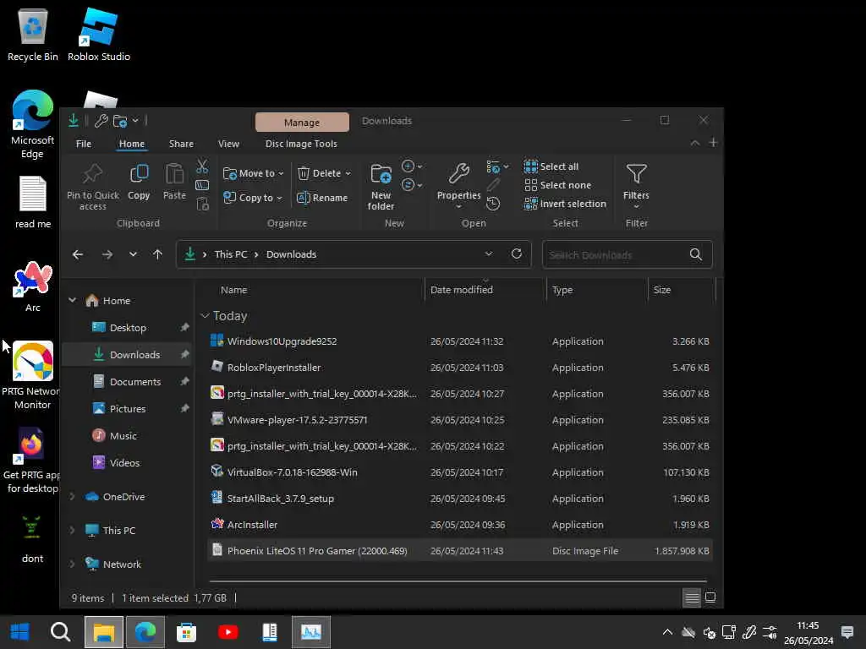Viewport: 866px width, 649px height.
Task: Switch to Details view icon in status bar
Action: pyautogui.click(x=692, y=597)
